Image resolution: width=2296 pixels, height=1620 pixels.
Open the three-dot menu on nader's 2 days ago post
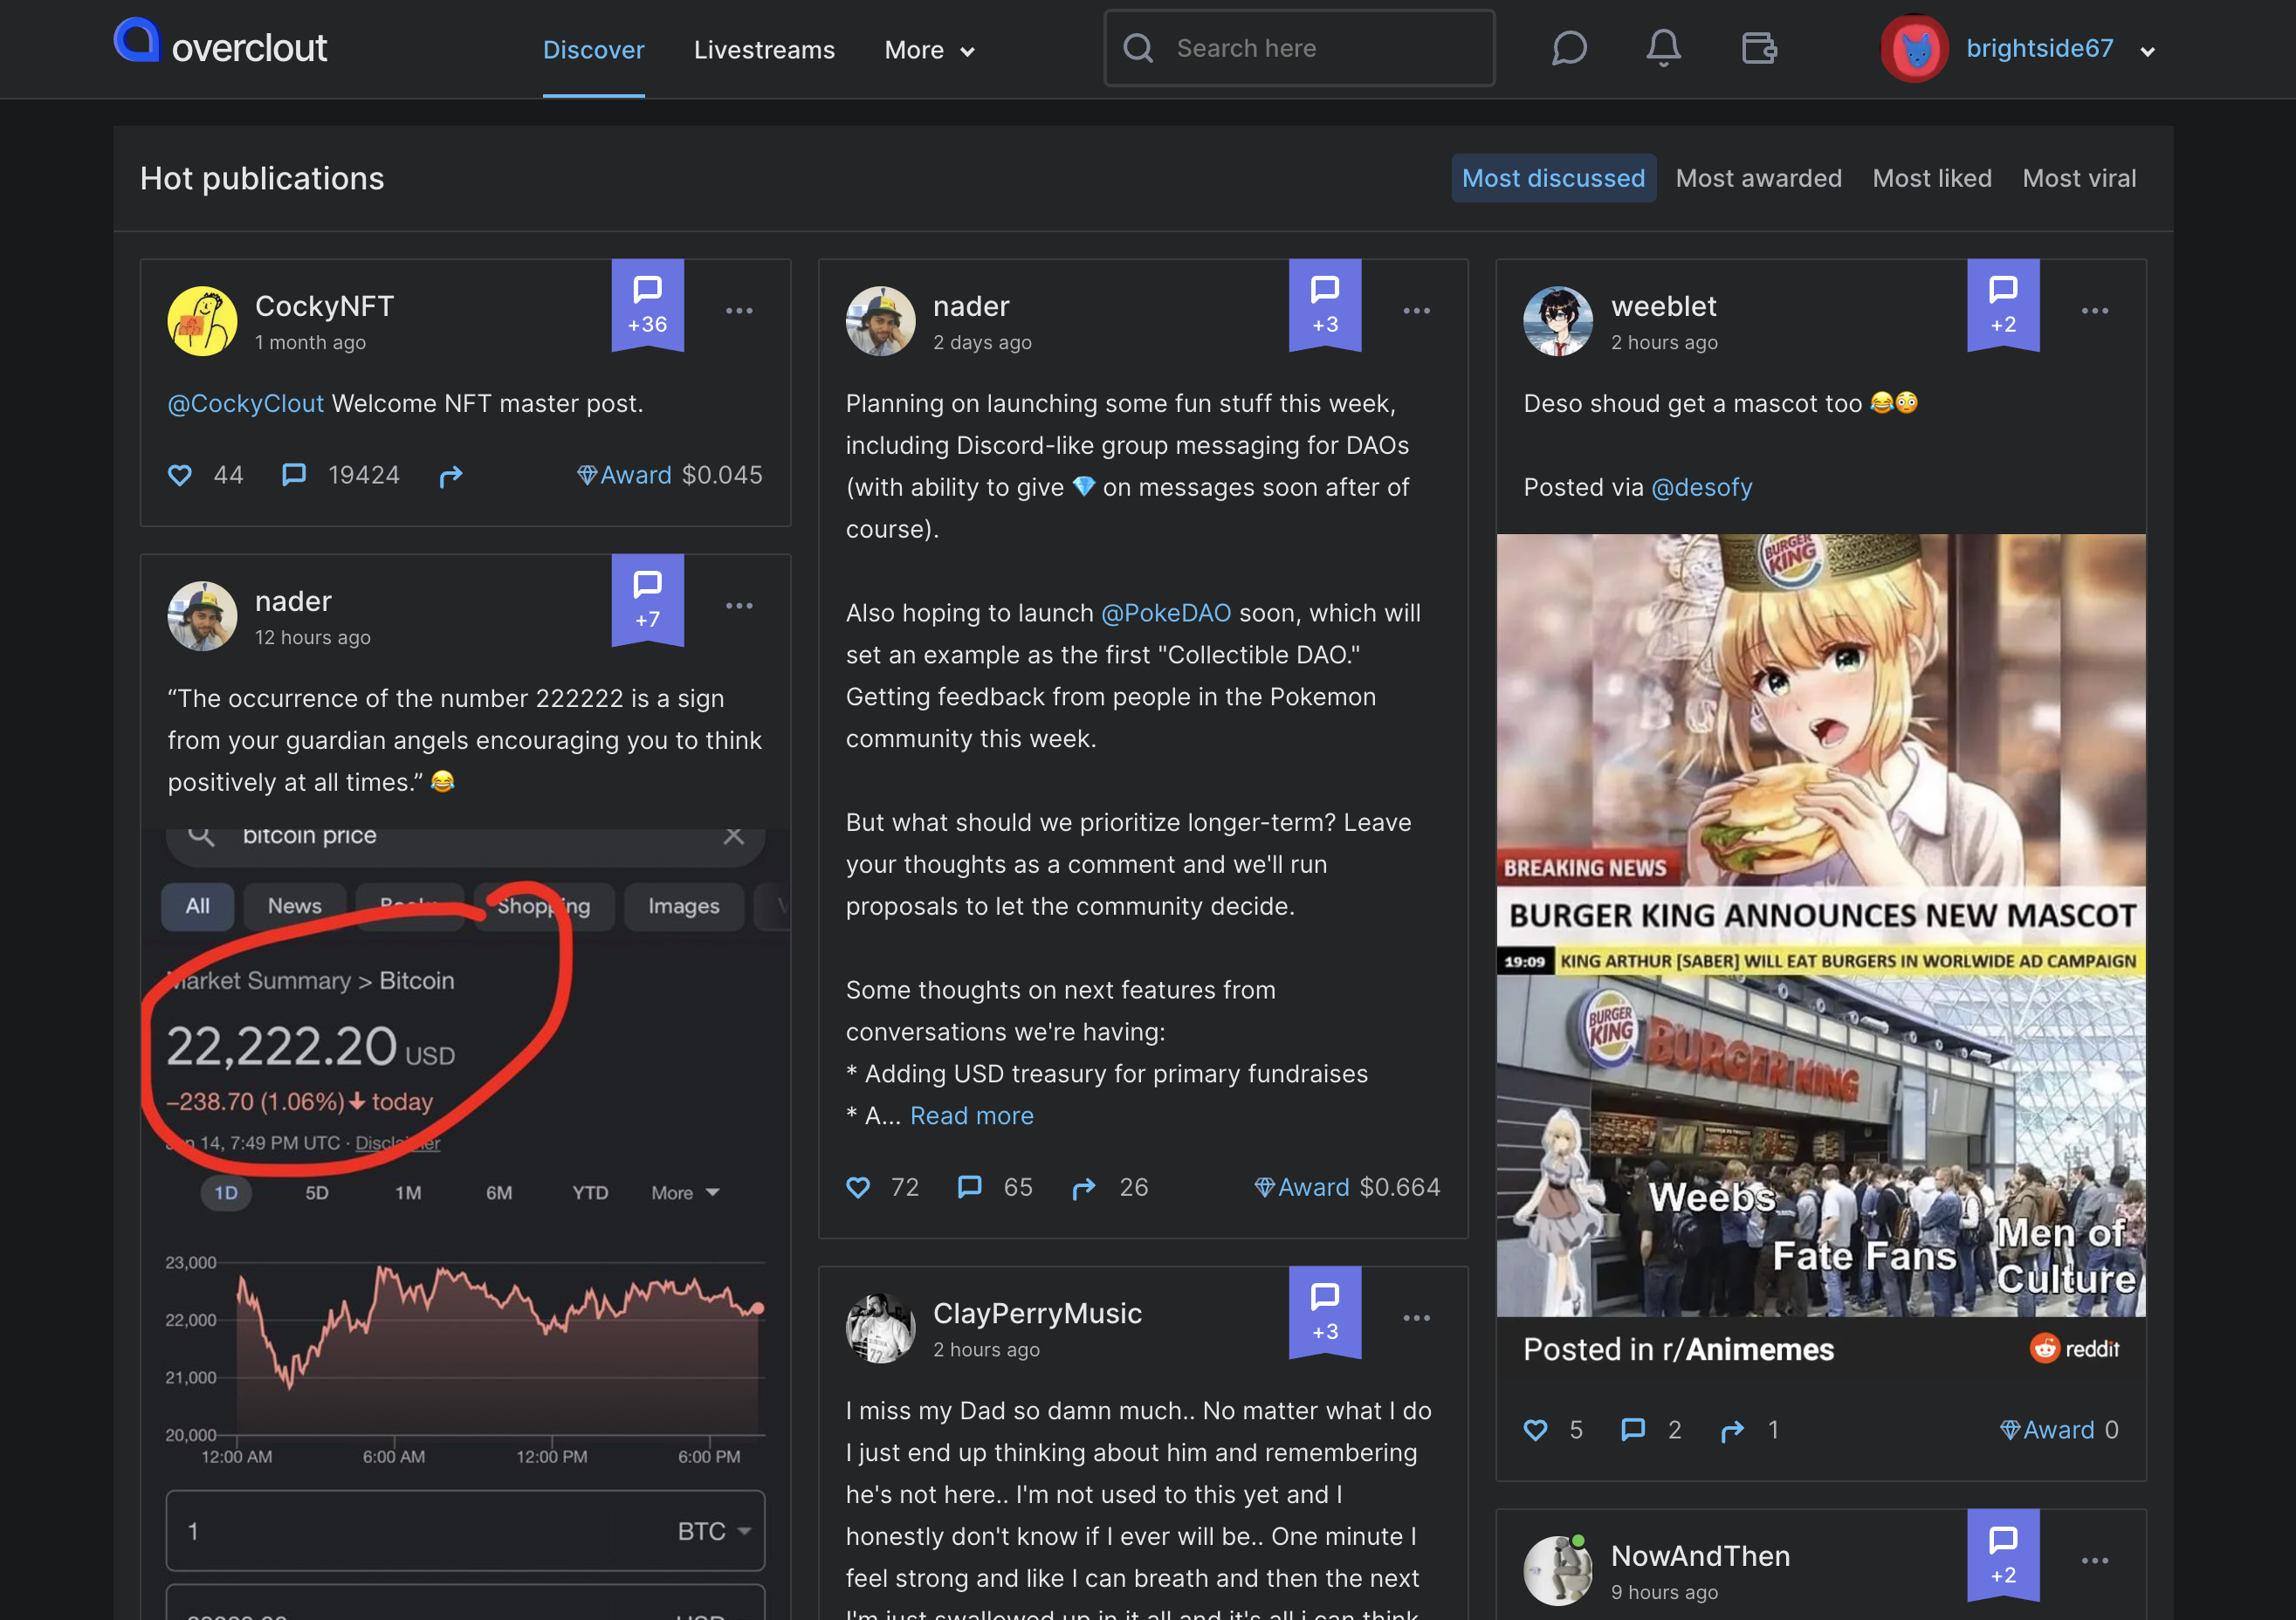1417,311
